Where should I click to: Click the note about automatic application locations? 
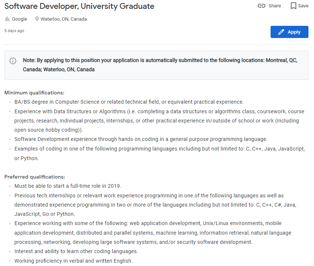(160, 65)
